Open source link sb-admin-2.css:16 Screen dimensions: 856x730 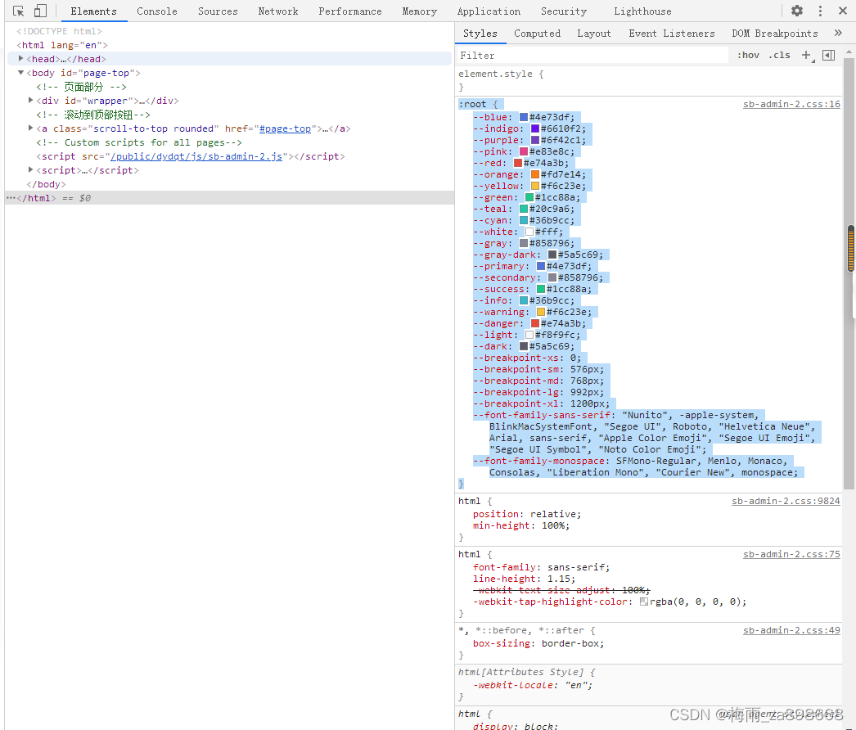click(791, 104)
